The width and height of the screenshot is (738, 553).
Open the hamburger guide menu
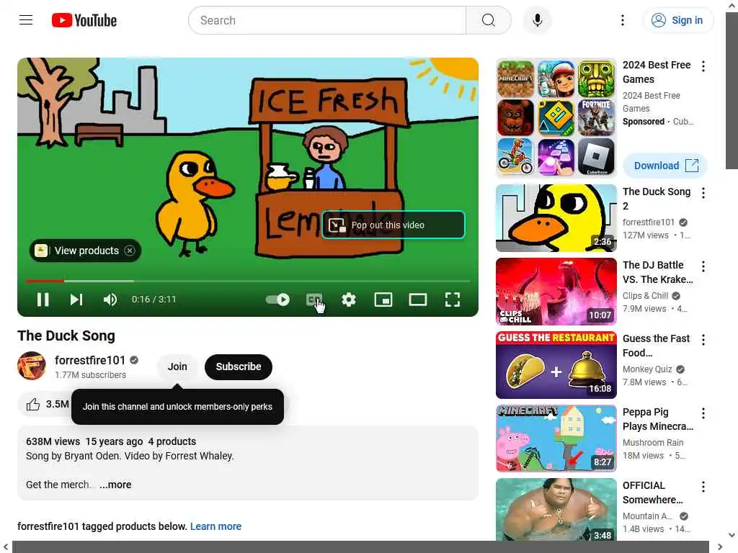coord(26,20)
